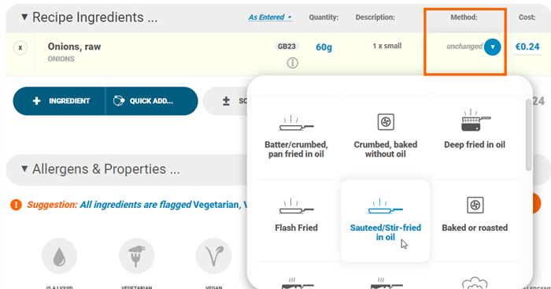Image resolution: width=551 pixels, height=289 pixels.
Task: Open the info icon under GB23
Action: (292, 63)
